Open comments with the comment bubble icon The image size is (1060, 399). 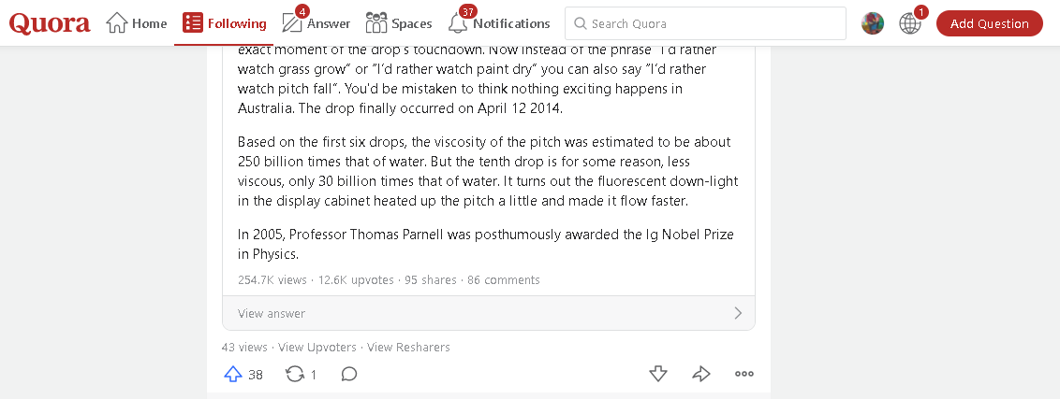click(349, 374)
